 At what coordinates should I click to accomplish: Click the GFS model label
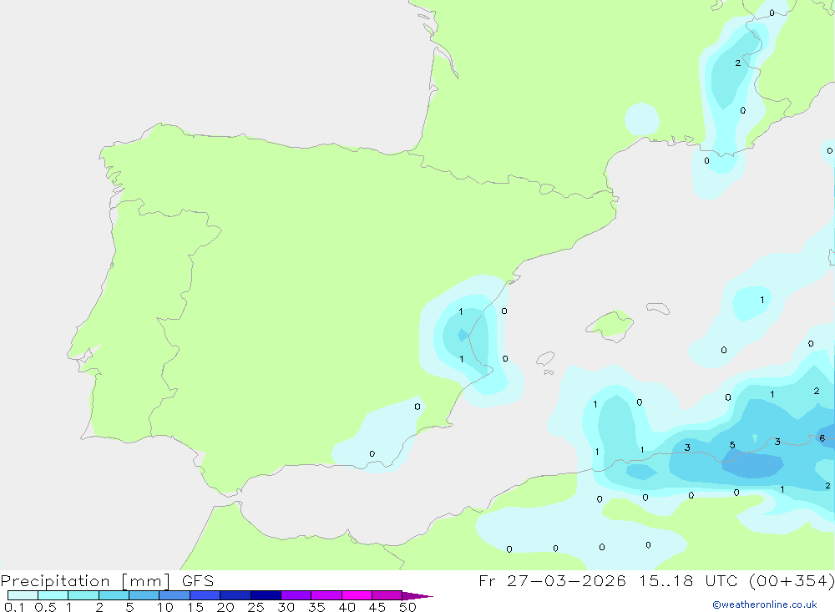[x=198, y=581]
